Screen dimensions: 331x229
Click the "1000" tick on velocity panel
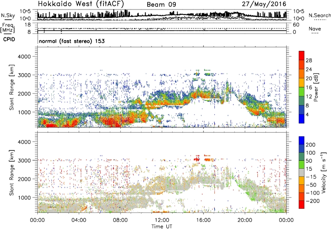coord(24,198)
